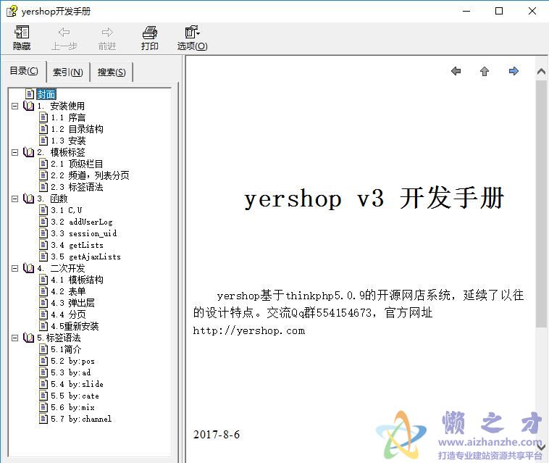Open the 4.4 分页 topic
The width and height of the screenshot is (549, 463).
(x=68, y=314)
